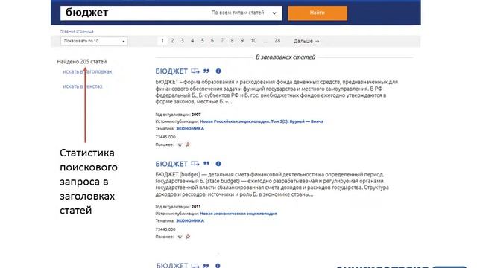477x268 pixels.
Task: Click the red star icon in first result
Action: (x=188, y=144)
